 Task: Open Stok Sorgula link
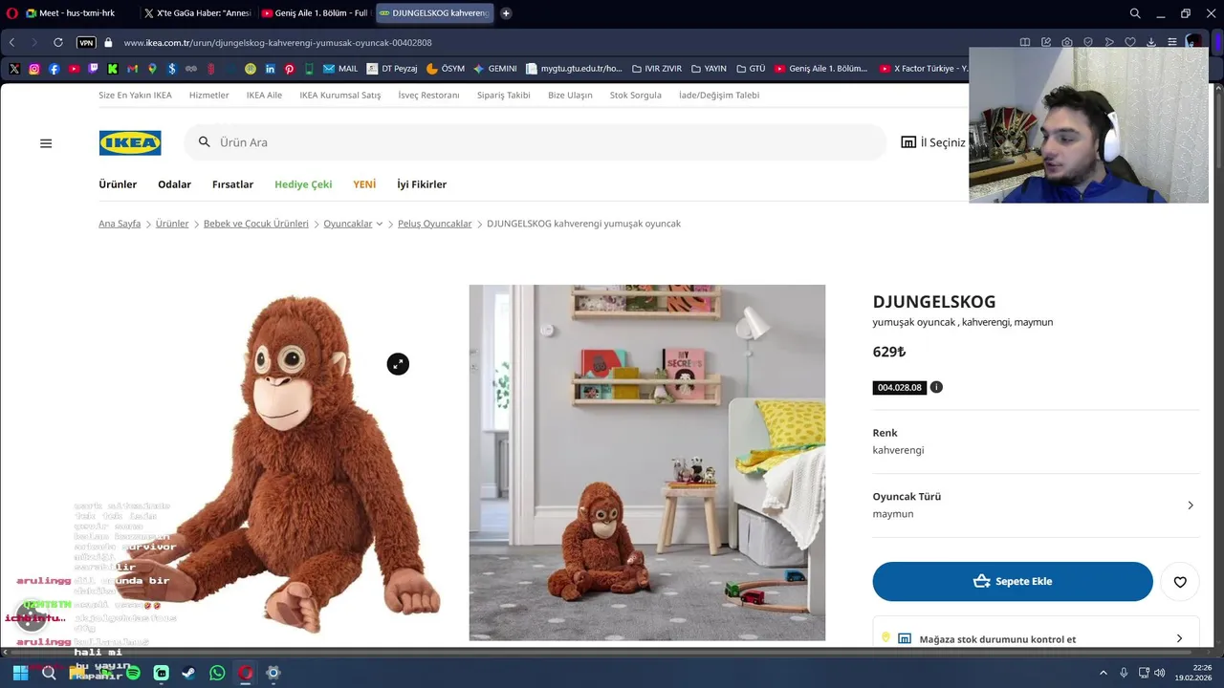(636, 95)
